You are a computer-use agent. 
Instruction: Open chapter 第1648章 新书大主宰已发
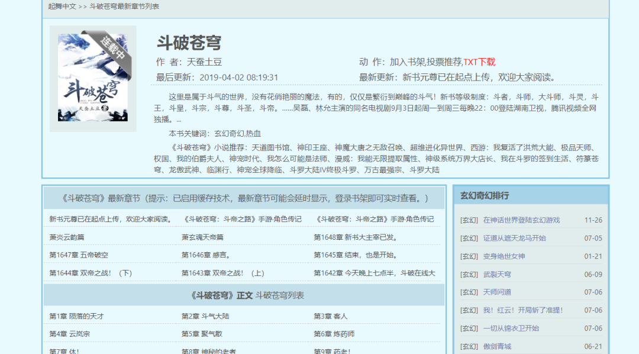[356, 237]
